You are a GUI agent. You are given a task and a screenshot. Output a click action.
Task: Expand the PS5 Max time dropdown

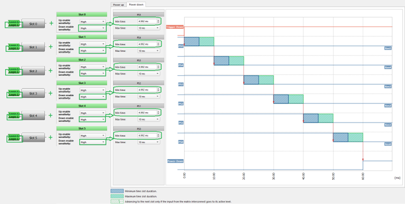[x=148, y=28]
